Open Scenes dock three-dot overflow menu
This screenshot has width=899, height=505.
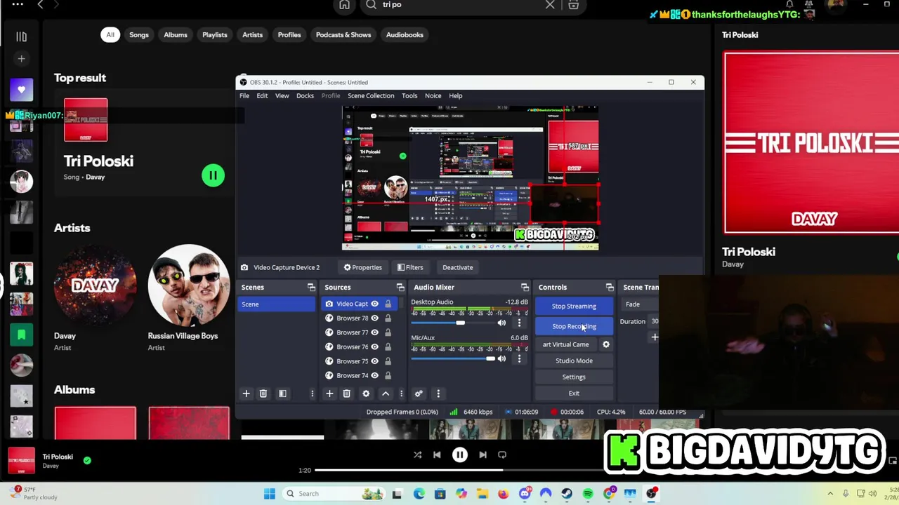(312, 393)
